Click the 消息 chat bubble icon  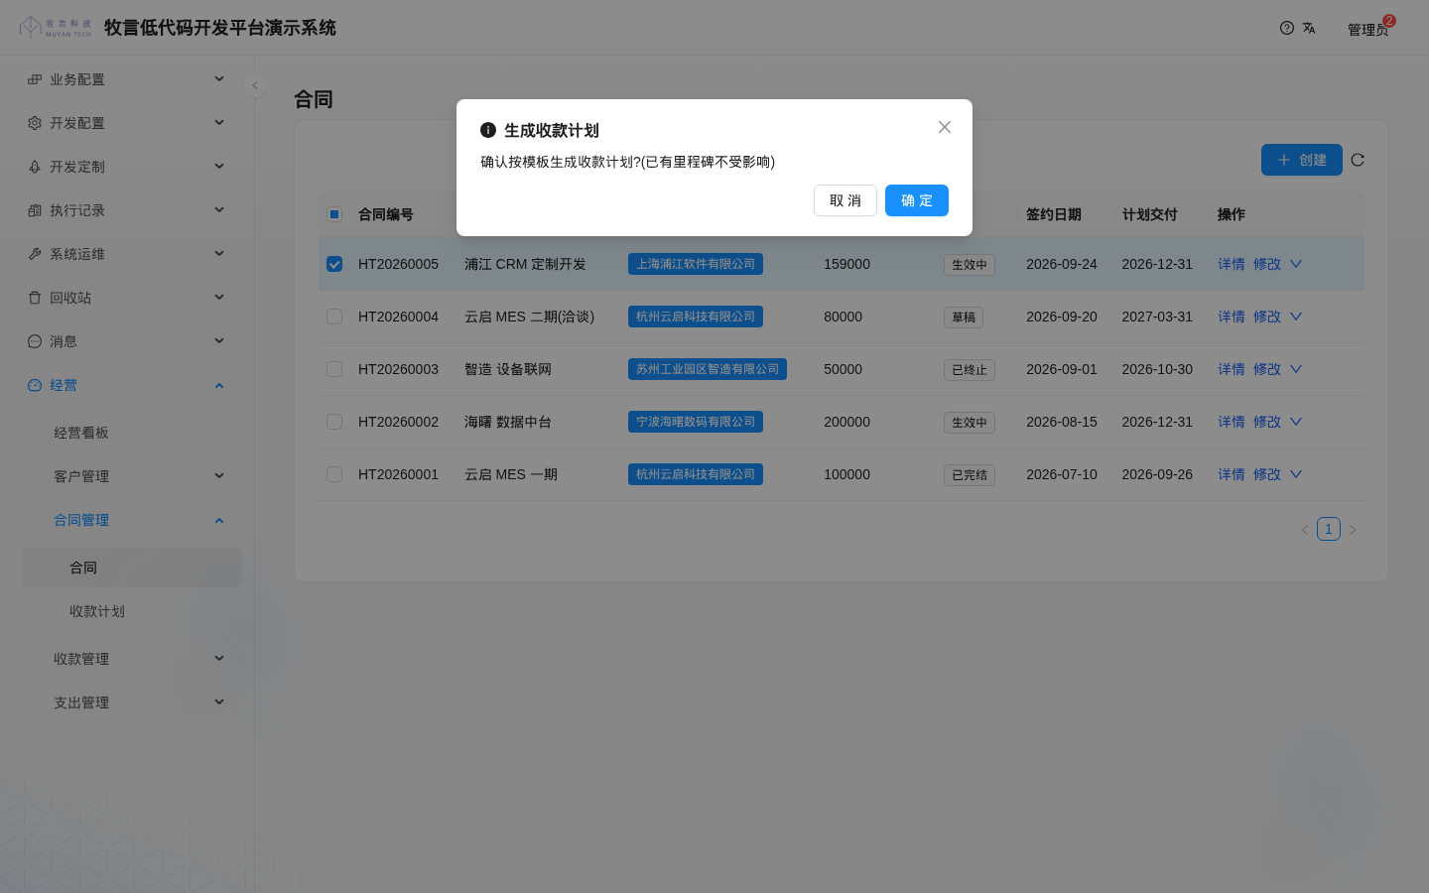(35, 341)
